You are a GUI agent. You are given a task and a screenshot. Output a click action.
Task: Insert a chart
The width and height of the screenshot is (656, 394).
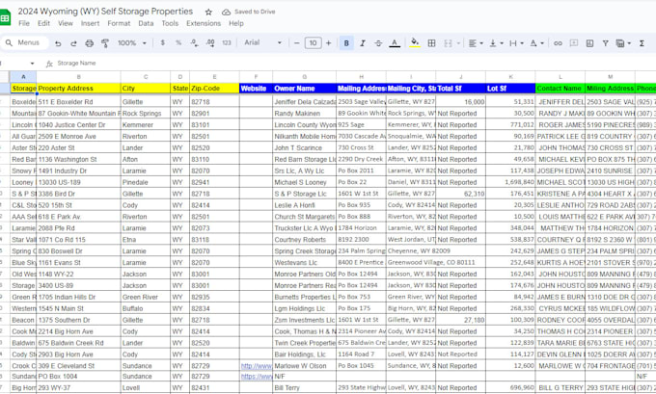point(589,43)
